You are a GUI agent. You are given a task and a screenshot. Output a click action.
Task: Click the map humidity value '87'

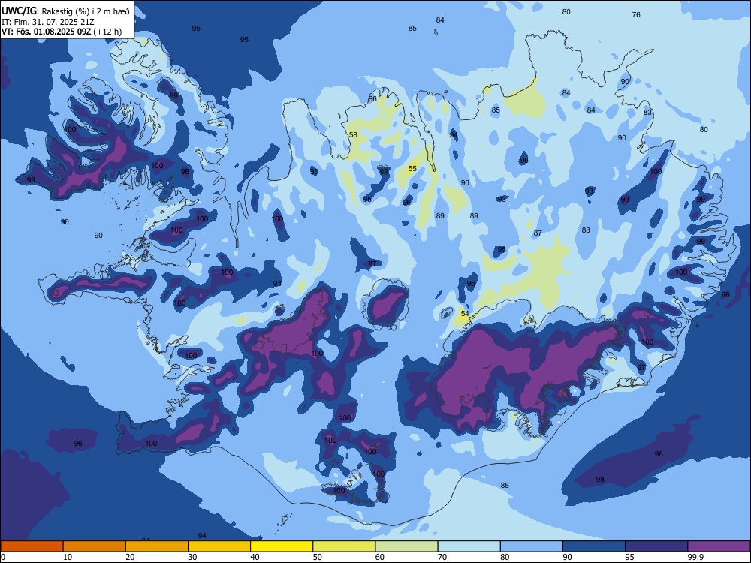pyautogui.click(x=538, y=233)
